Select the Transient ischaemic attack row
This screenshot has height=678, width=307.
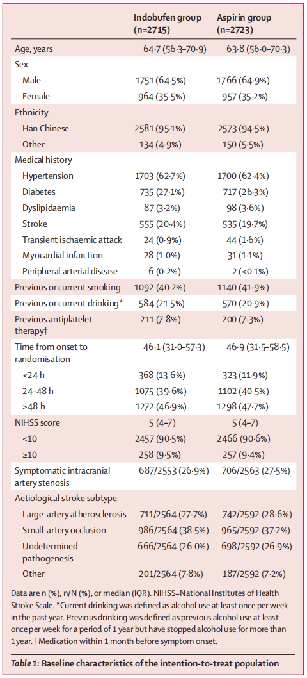153,240
